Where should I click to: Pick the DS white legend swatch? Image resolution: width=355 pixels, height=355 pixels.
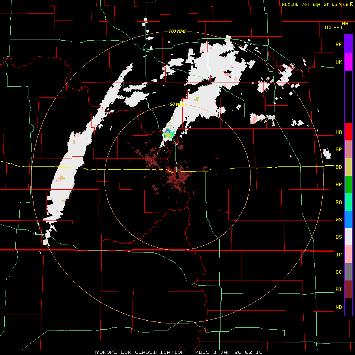tap(348, 237)
